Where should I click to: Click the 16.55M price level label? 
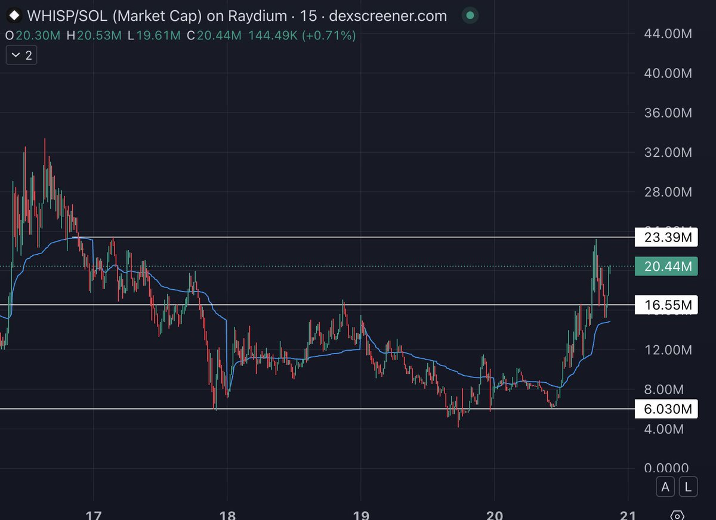click(x=666, y=305)
